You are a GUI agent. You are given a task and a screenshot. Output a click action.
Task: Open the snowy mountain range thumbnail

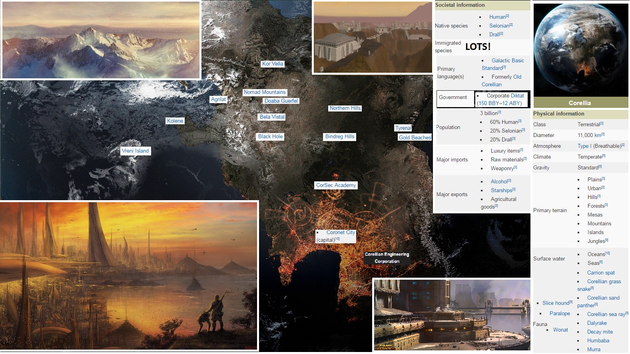101,40
